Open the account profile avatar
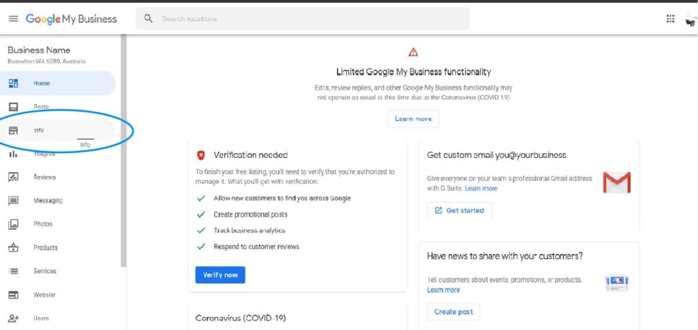 click(692, 20)
